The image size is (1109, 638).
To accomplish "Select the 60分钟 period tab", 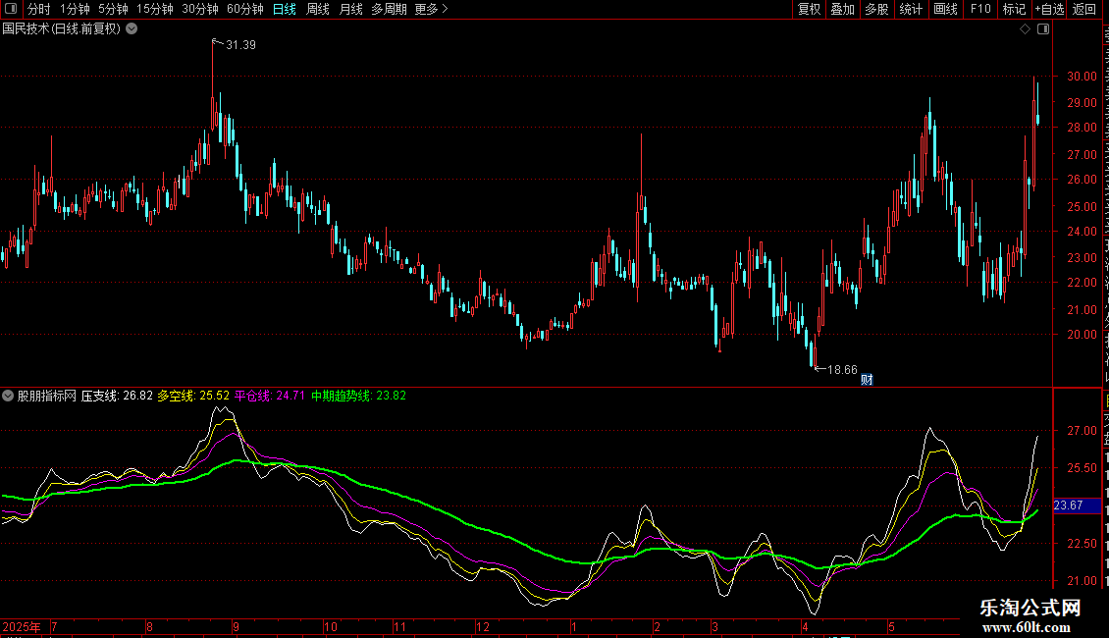I will [244, 9].
